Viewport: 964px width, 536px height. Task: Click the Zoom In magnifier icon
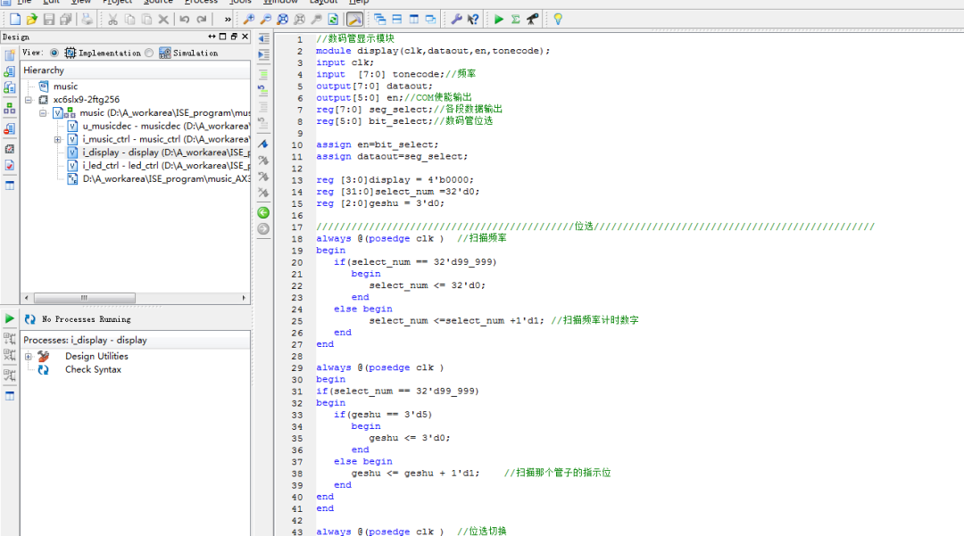click(249, 19)
